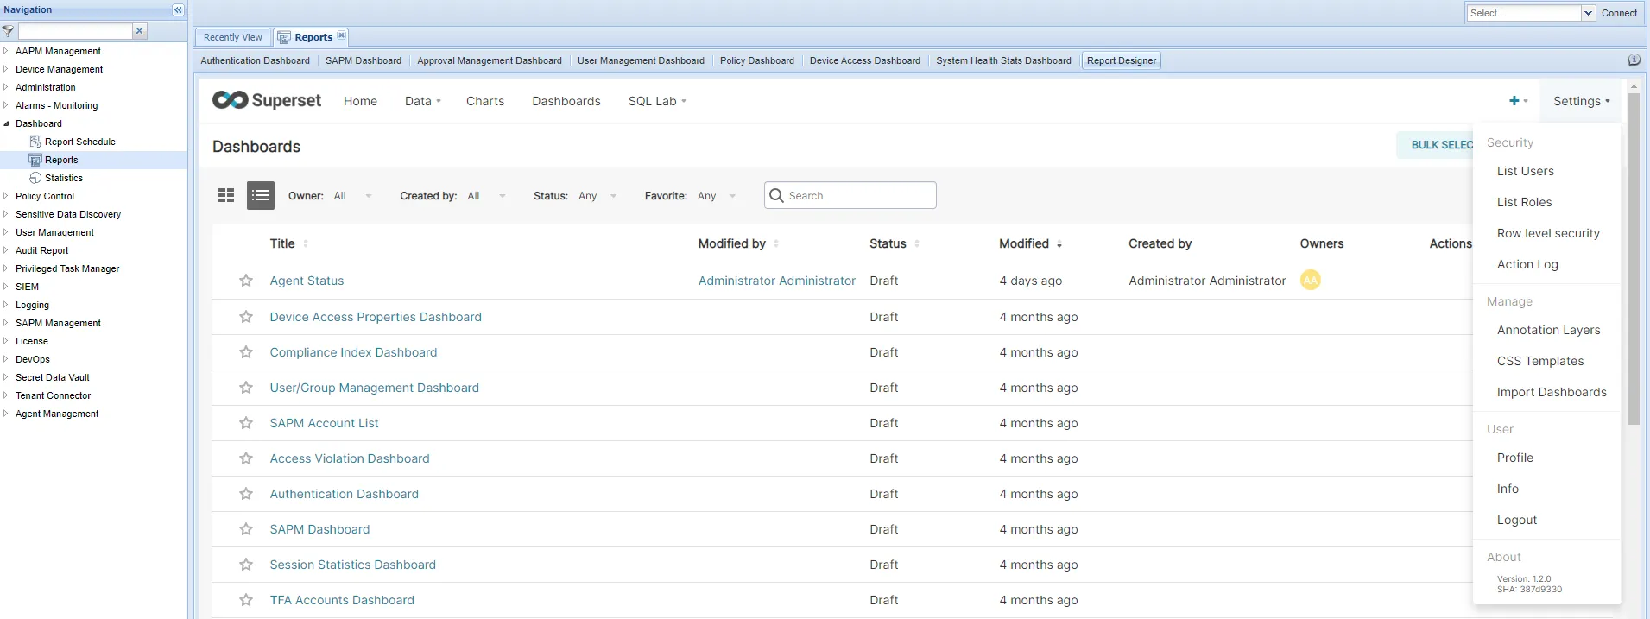Select Tenant Connector in navigation tree
This screenshot has height=619, width=1650.
(x=53, y=395)
